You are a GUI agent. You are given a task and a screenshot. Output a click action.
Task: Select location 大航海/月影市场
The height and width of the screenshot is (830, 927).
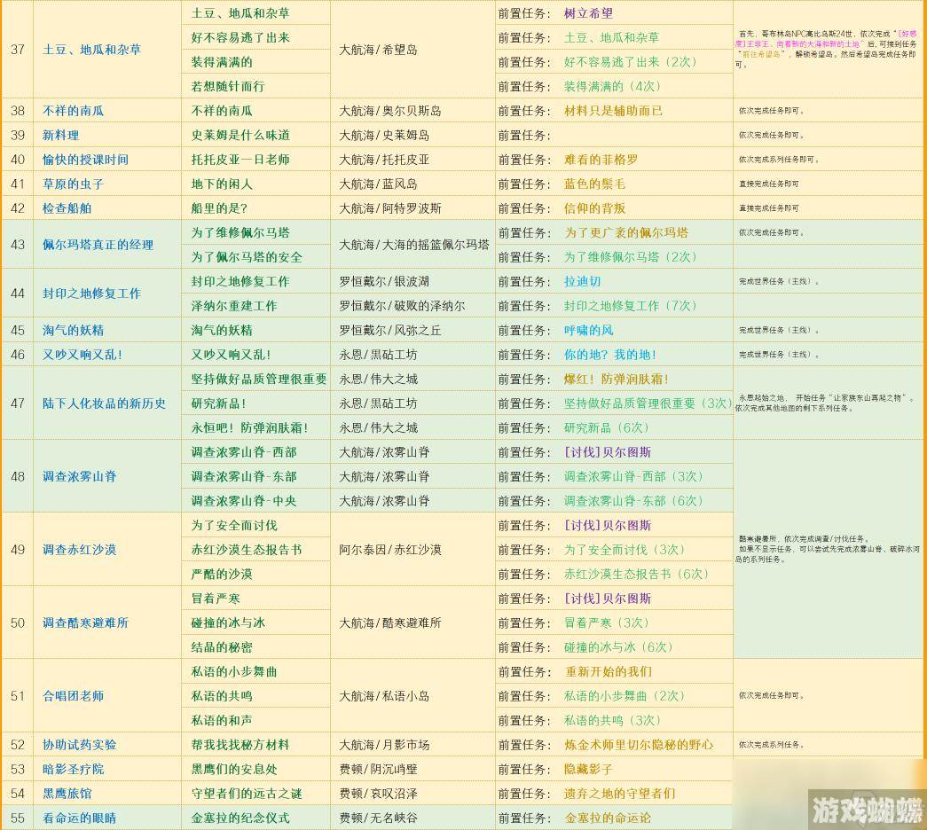pyautogui.click(x=384, y=744)
